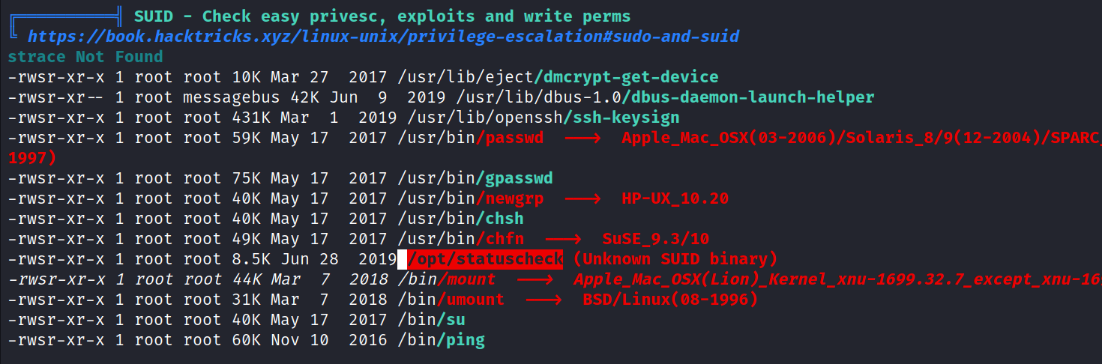This screenshot has height=364, width=1102.
Task: Select the dmcrypt-get-device binary name
Action: [628, 76]
